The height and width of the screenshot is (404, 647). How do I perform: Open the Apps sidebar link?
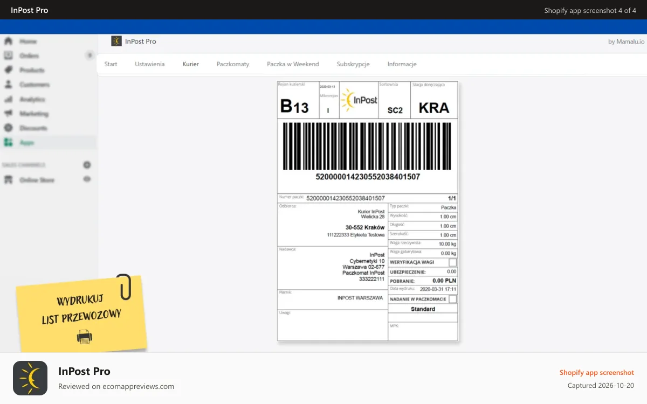27,143
